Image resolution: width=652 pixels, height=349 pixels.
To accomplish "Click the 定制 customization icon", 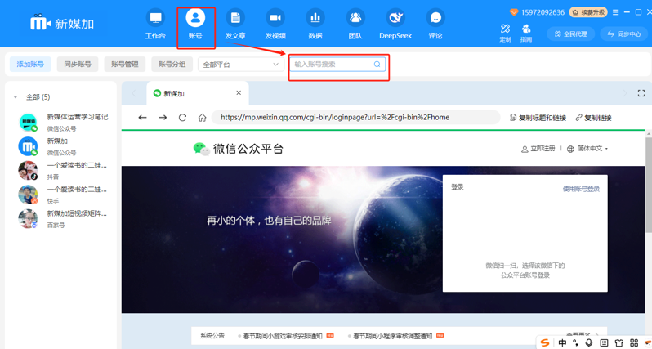I will click(505, 29).
